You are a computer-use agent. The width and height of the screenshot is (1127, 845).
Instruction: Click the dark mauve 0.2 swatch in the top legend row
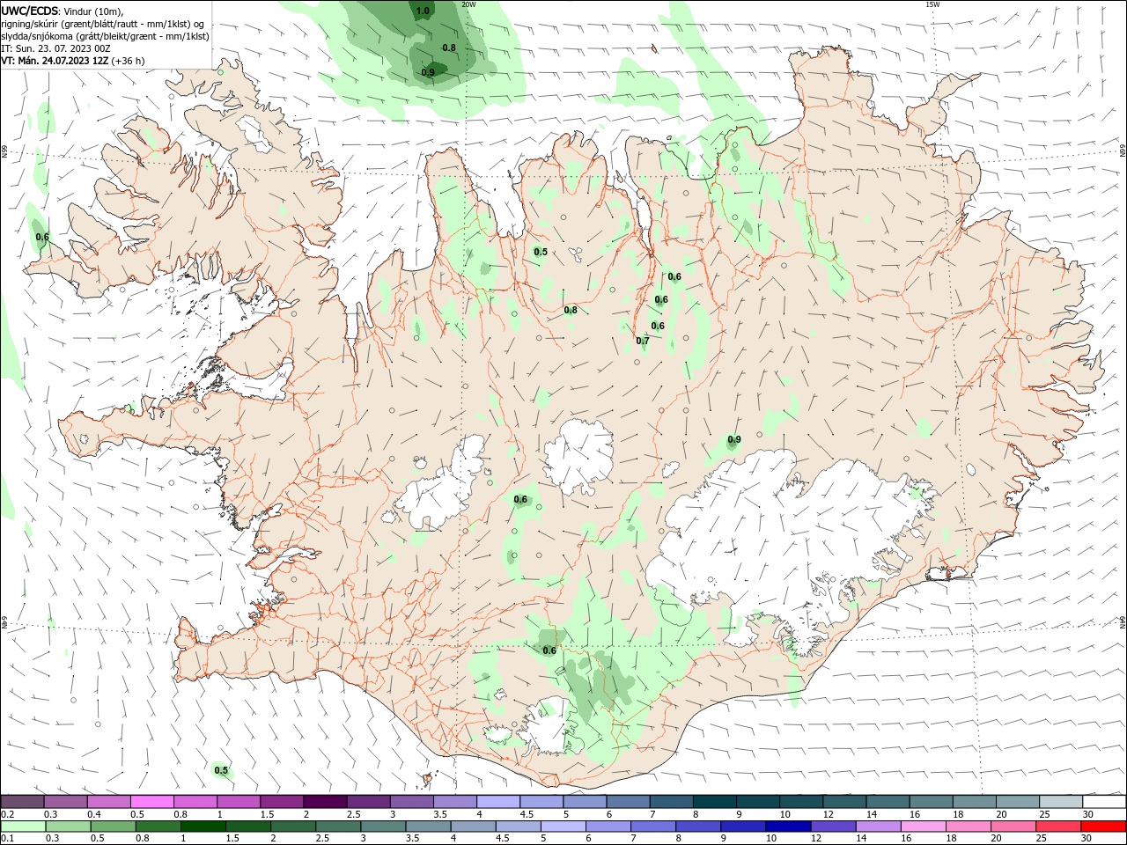click(22, 802)
